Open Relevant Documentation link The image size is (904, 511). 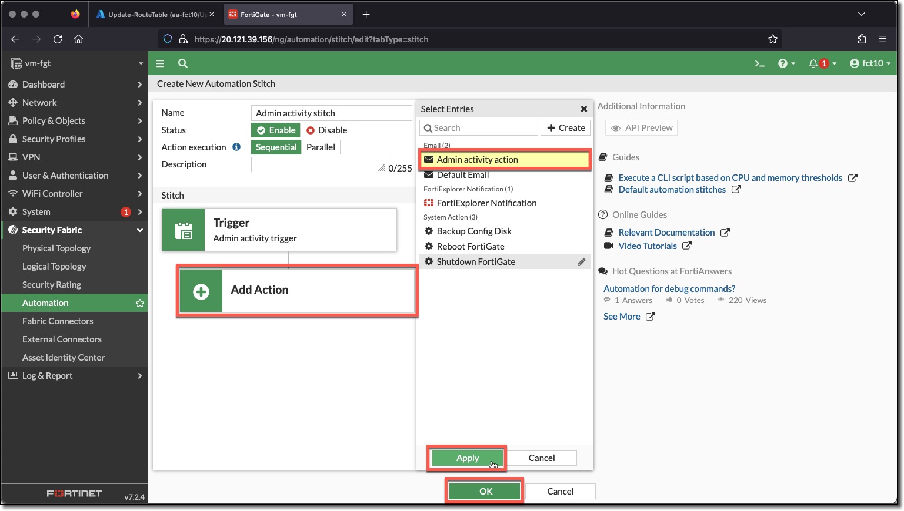[x=667, y=233]
